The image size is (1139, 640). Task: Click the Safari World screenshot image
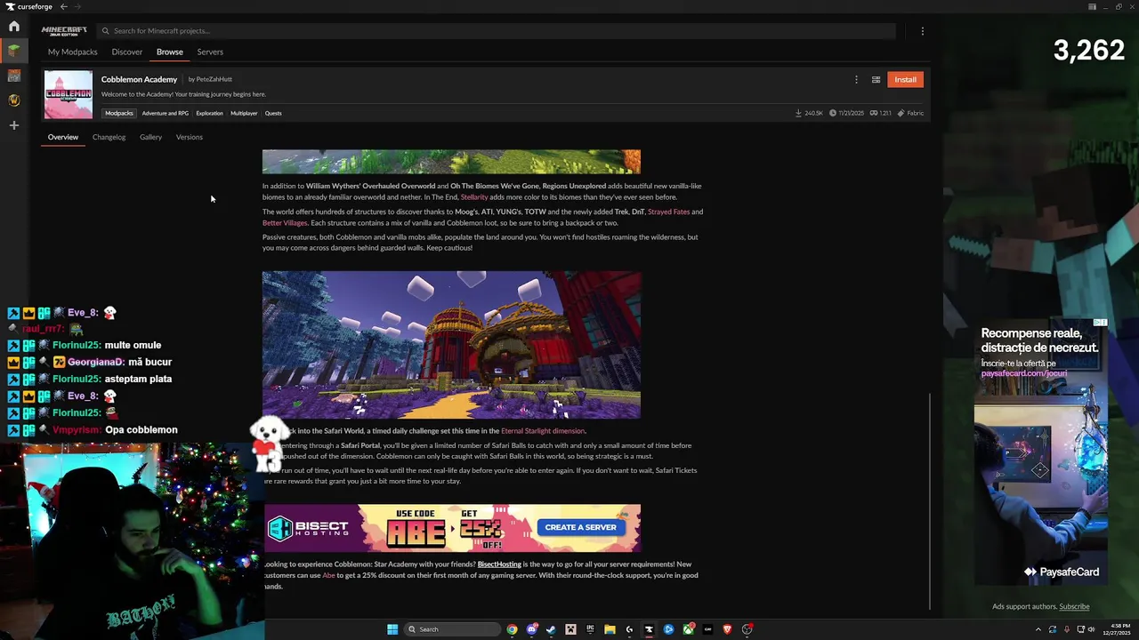[451, 345]
